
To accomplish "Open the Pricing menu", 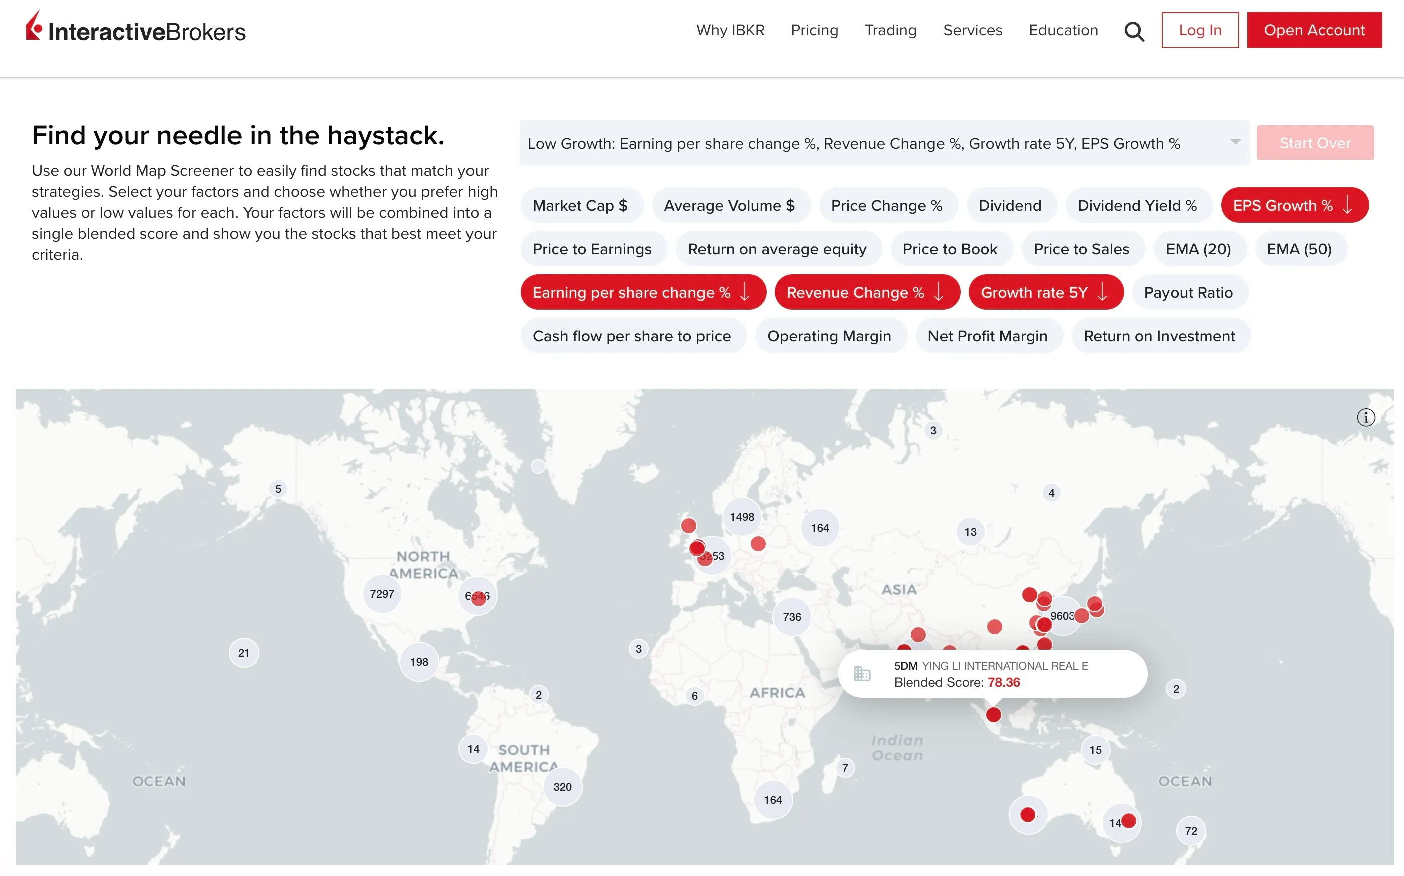I will pos(814,30).
